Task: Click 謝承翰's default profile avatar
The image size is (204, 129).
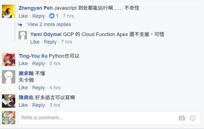Action: pyautogui.click(x=9, y=77)
